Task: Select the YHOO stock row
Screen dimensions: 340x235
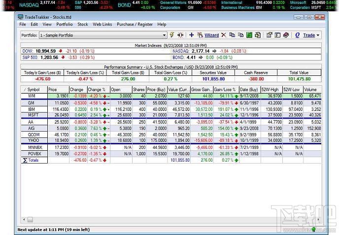Action: pos(33,140)
